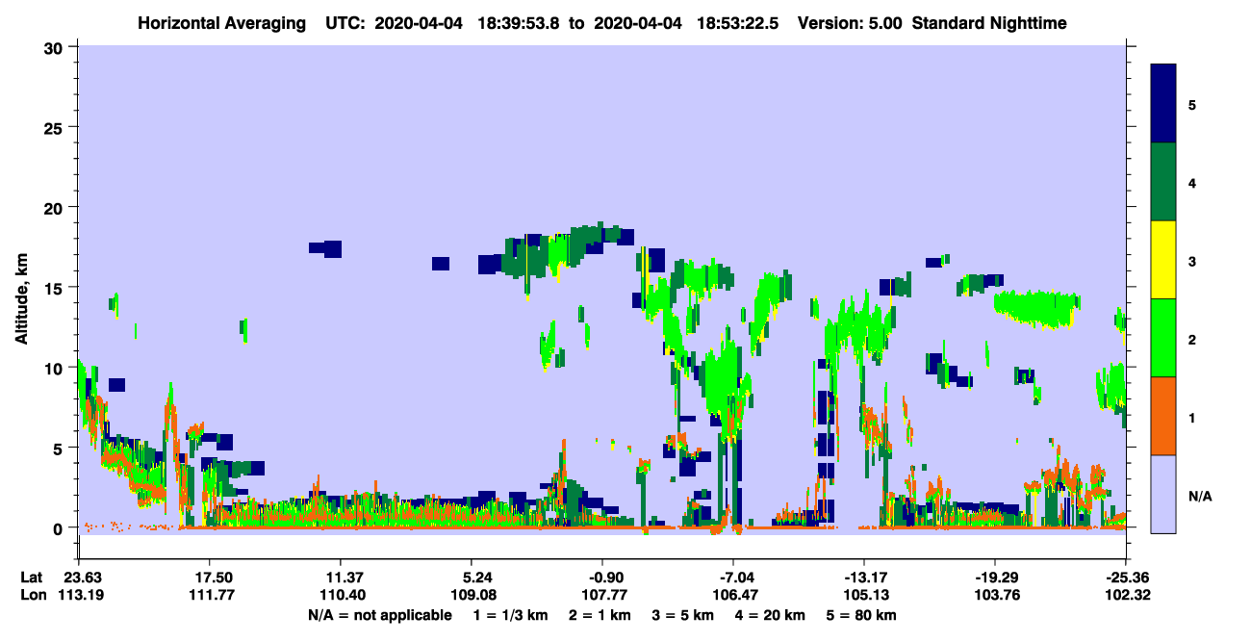1251x642 pixels.
Task: Click the legend entry "3 = 5 km"
Action: tap(684, 615)
